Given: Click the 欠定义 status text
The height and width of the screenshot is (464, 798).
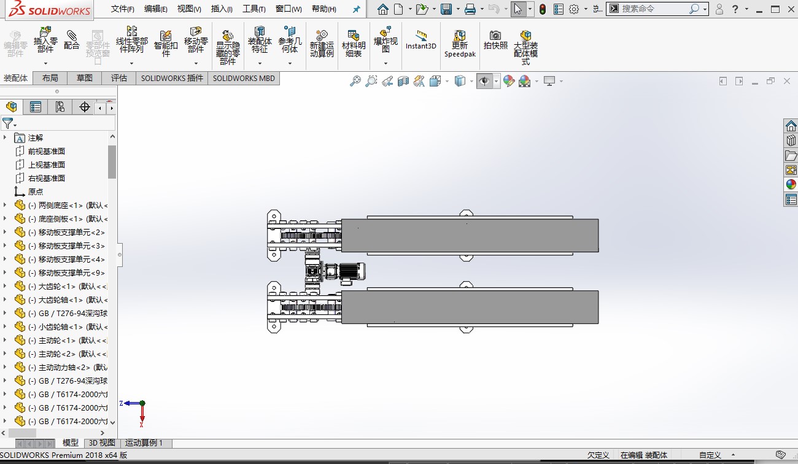Looking at the screenshot, I should pyautogui.click(x=597, y=455).
